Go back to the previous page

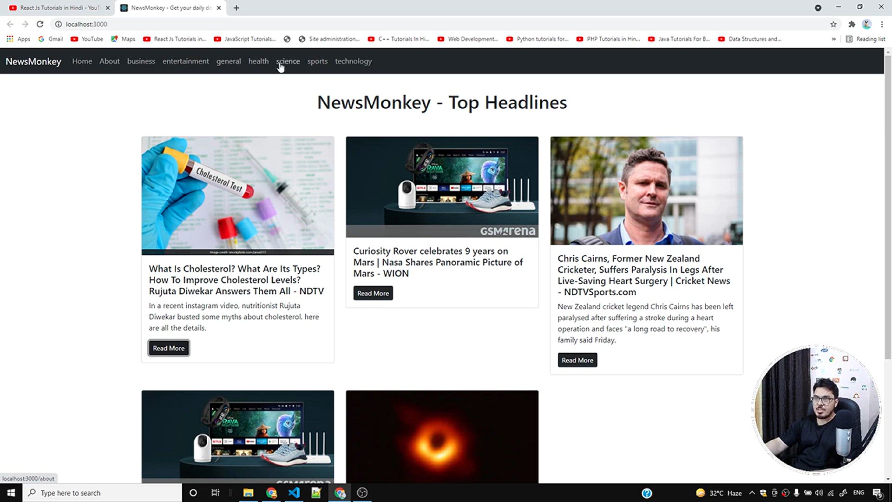click(x=10, y=24)
